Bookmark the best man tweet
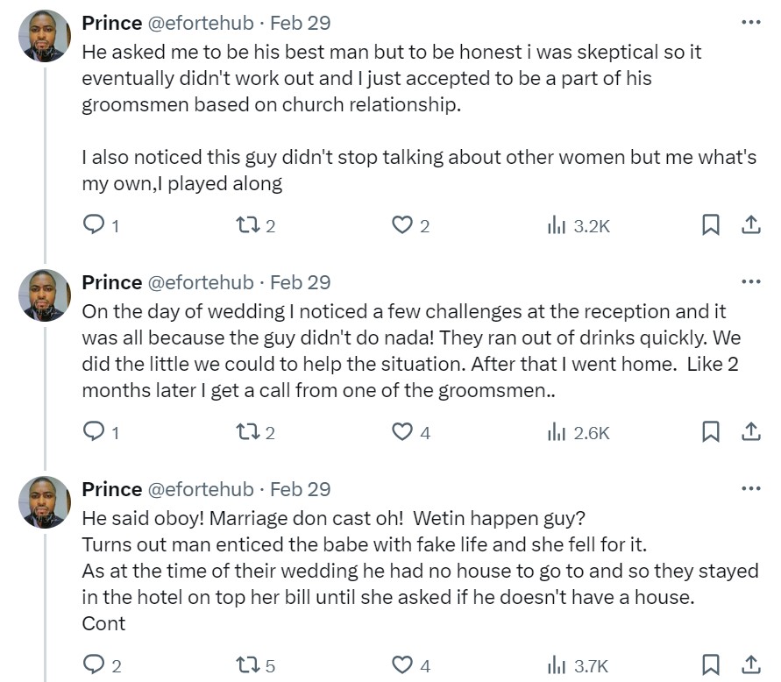781x682 pixels. click(x=711, y=225)
